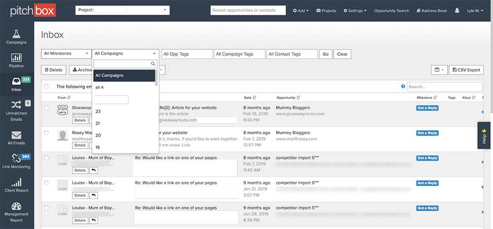This screenshot has height=229, width=493.
Task: Click the Giveaway Route avatar logo
Action: 63,110
